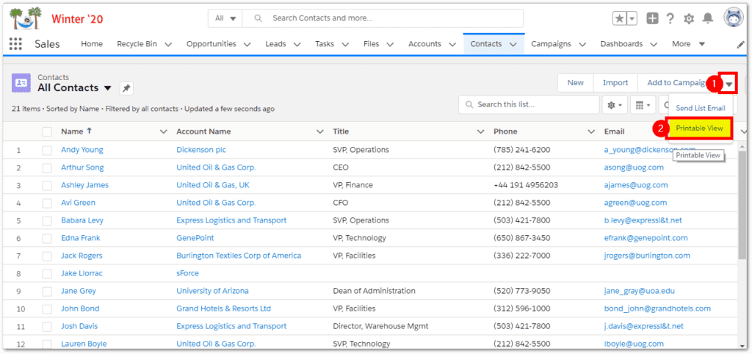Image resolution: width=752 pixels, height=354 pixels.
Task: Open the App Launcher grid icon
Action: point(16,43)
